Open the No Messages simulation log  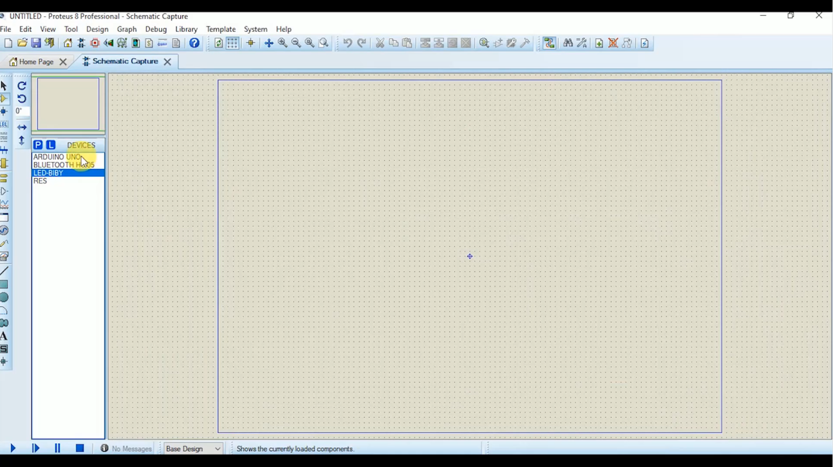pyautogui.click(x=126, y=449)
